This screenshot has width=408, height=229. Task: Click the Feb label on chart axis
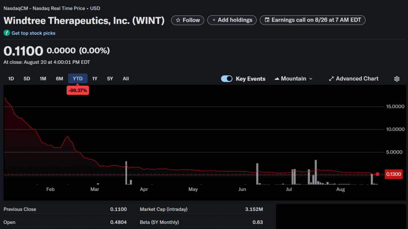coord(51,189)
